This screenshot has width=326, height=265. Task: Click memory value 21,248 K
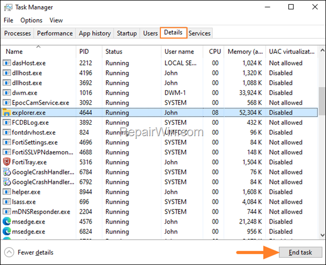click(x=251, y=222)
